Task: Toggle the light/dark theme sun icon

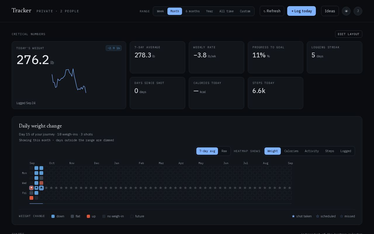Action: pos(346,11)
